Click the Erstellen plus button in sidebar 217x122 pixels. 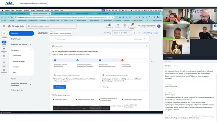point(4,34)
